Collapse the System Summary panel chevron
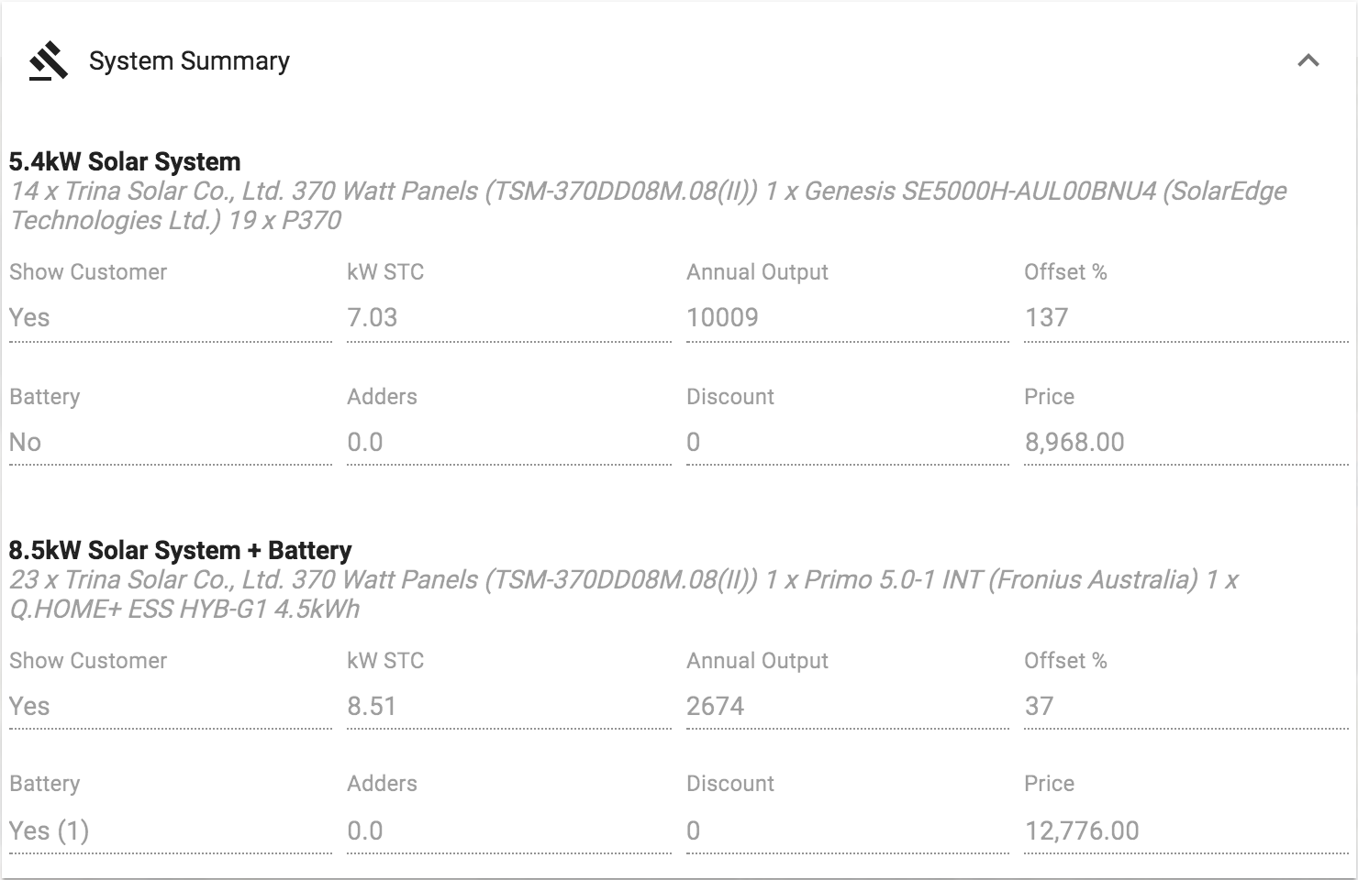 tap(1308, 61)
